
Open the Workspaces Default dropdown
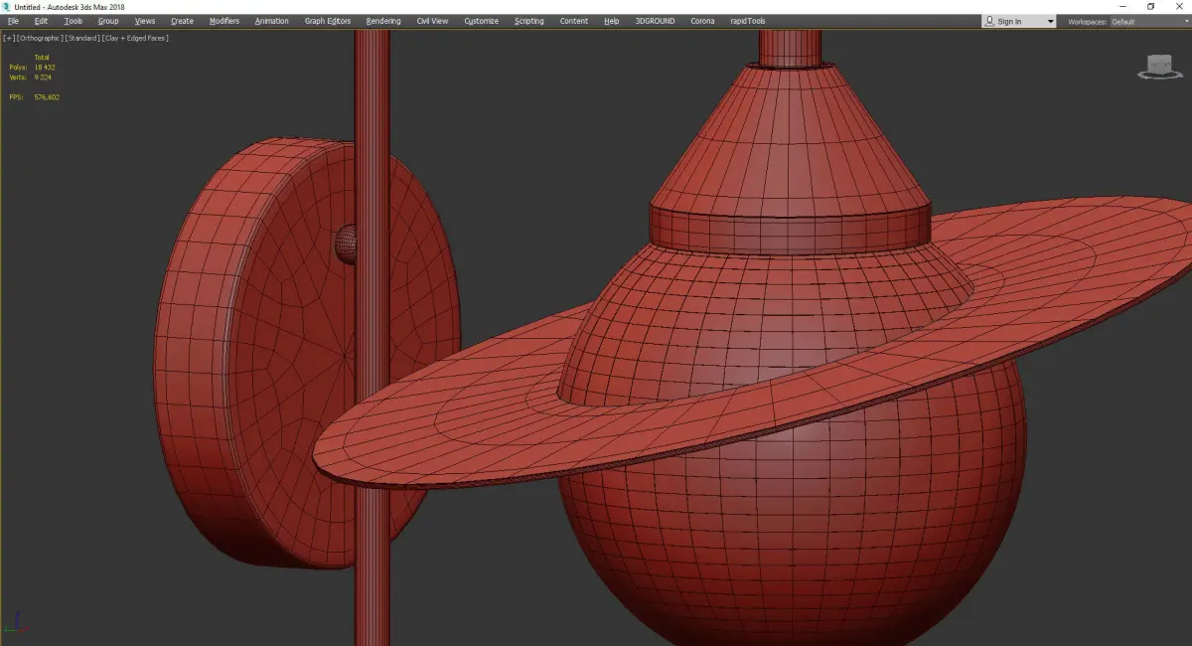point(1148,21)
